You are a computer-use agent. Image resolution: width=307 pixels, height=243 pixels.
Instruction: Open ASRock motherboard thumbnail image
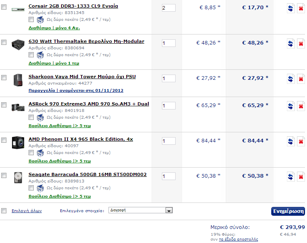tap(18, 107)
